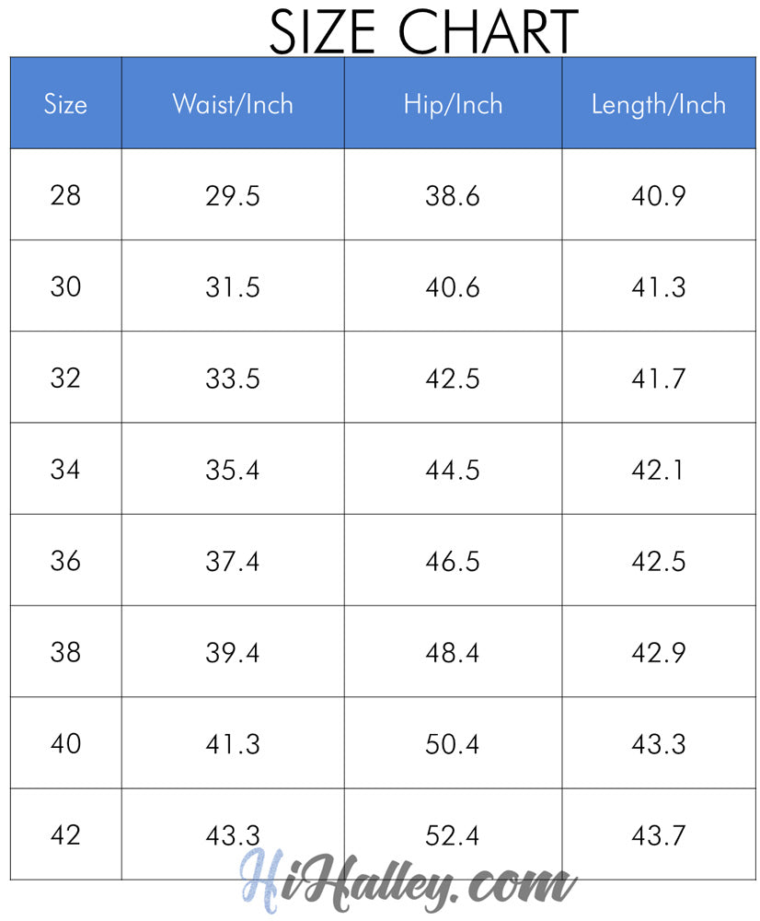
Task: Select waist value 37.4 for size 36
Action: 233,561
